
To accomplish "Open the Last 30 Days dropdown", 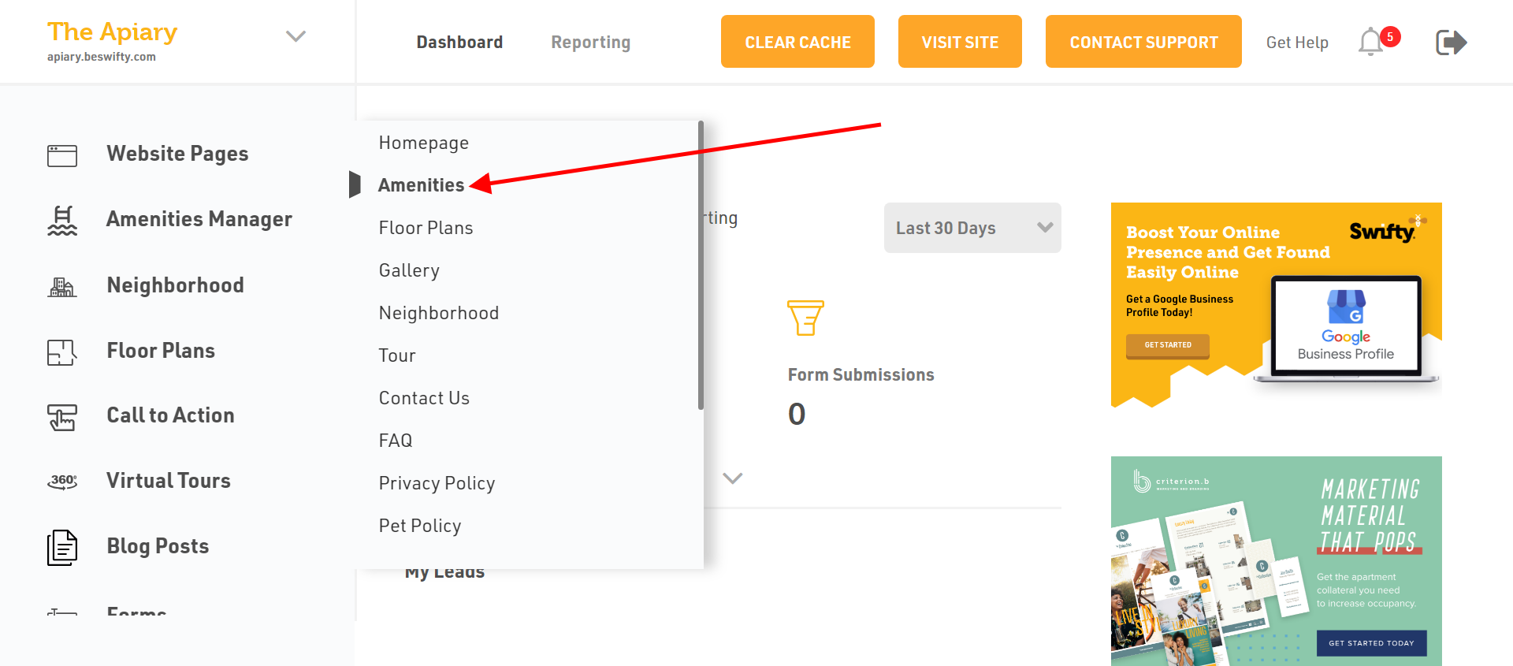I will pyautogui.click(x=972, y=228).
